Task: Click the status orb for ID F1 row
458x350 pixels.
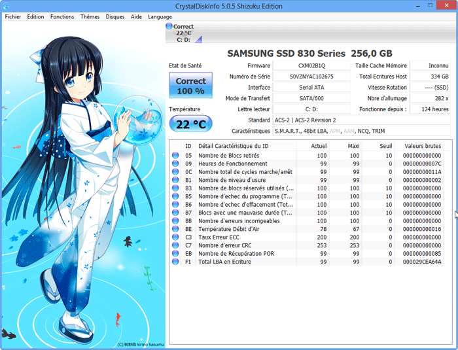Action: coord(175,262)
